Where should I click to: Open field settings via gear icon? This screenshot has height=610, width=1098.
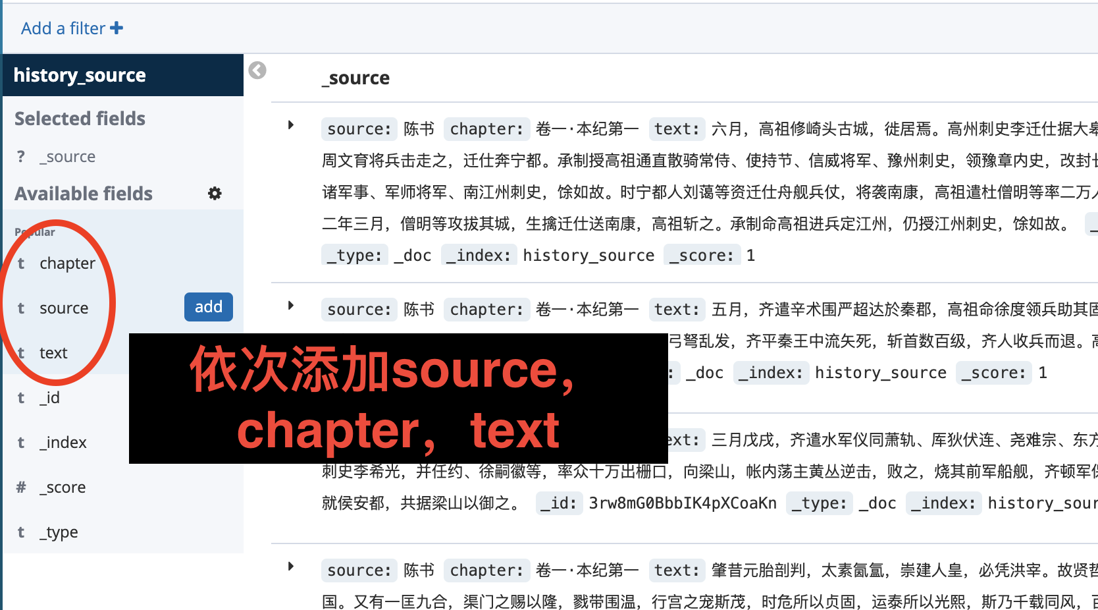pyautogui.click(x=215, y=193)
